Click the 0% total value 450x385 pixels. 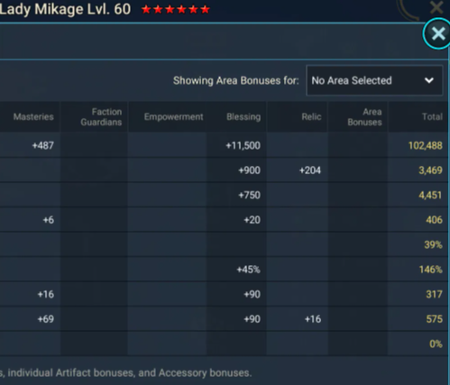pos(436,344)
